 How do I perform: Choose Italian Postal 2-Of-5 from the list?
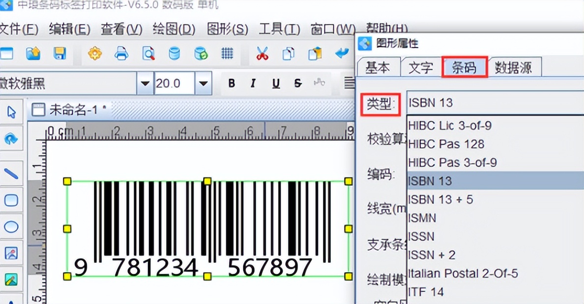(x=496, y=274)
